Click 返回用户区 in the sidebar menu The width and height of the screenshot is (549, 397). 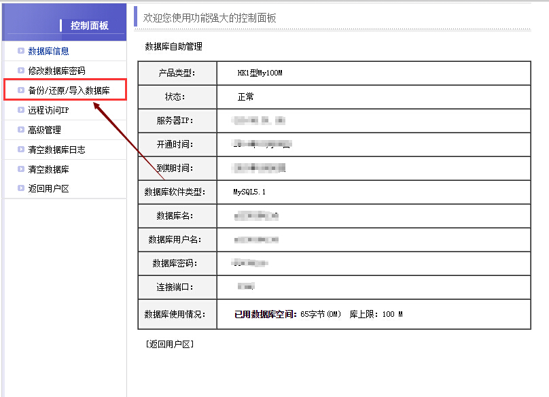[x=48, y=188]
